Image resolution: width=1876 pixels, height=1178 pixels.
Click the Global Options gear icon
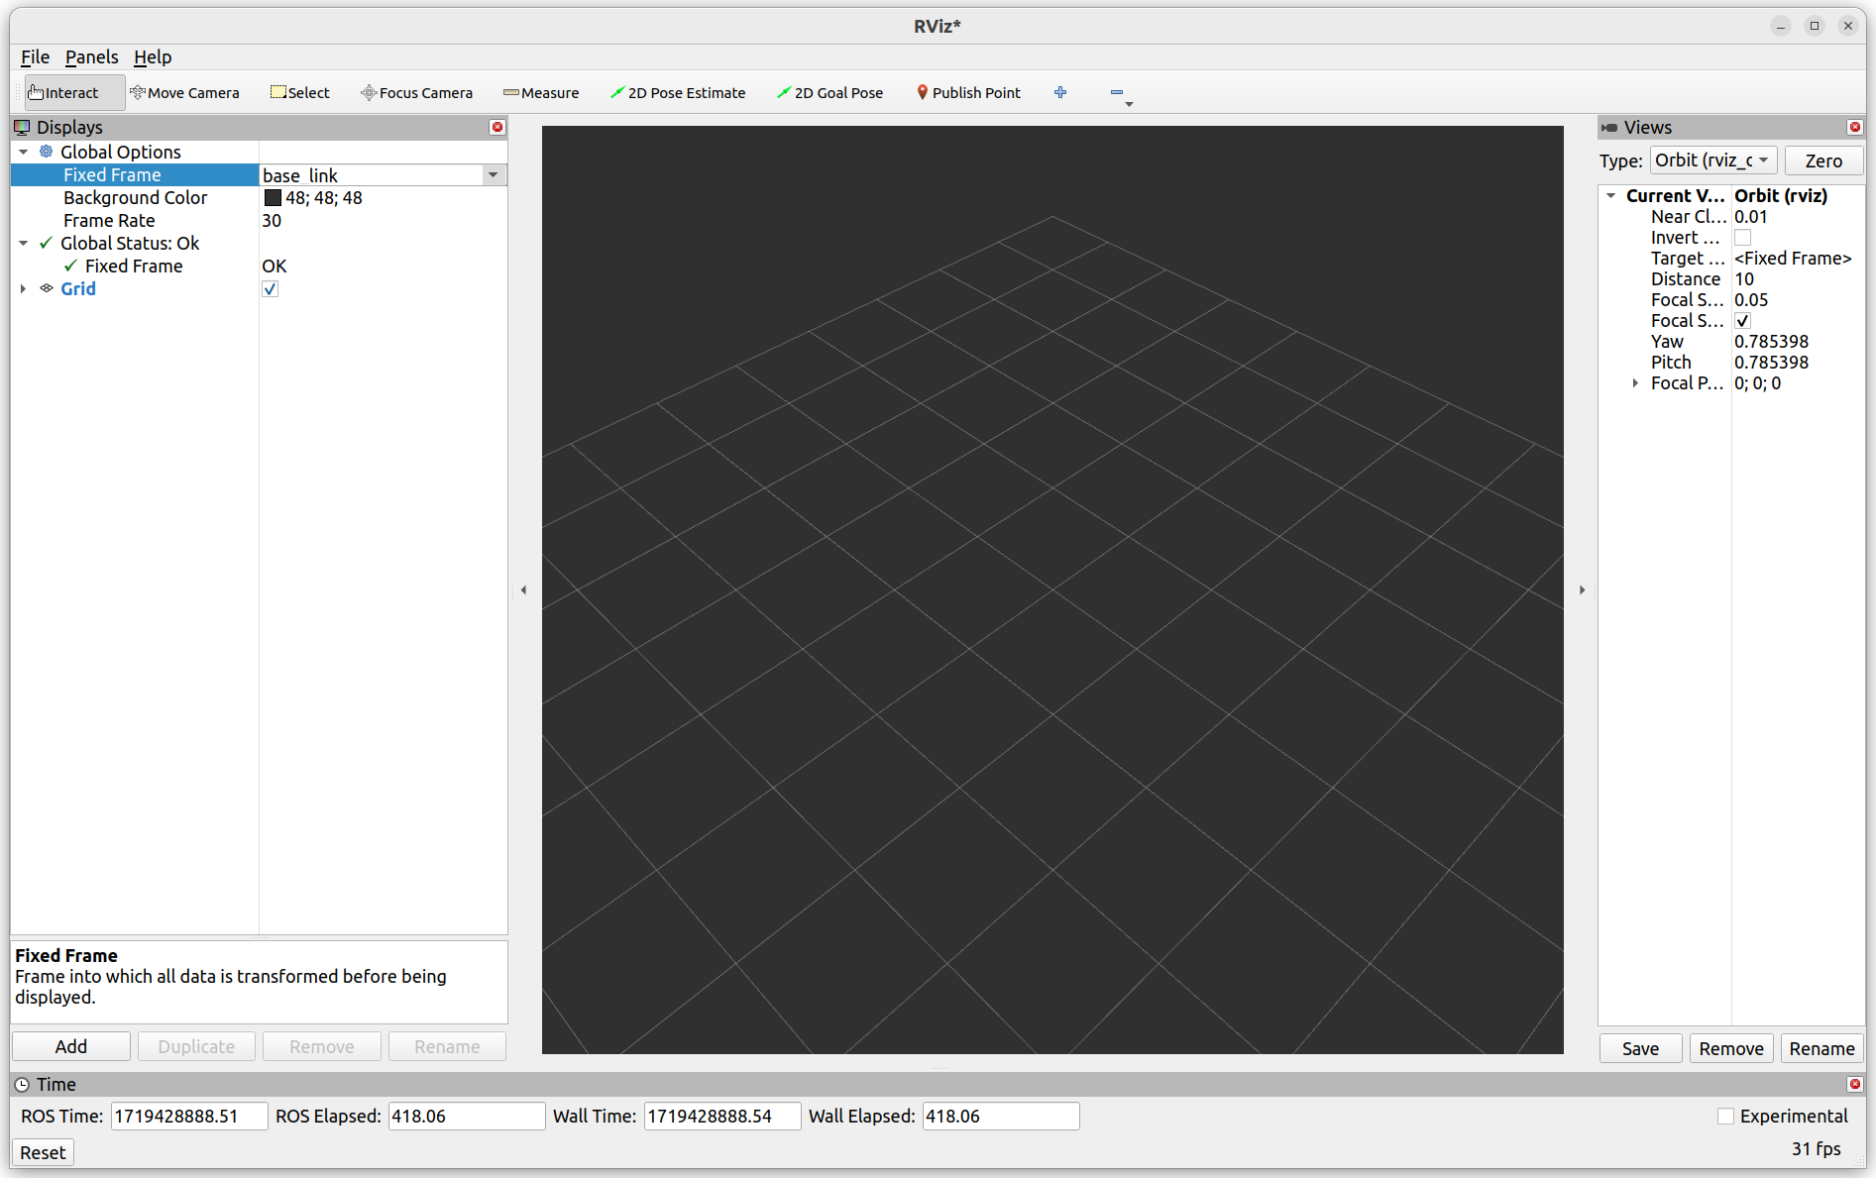coord(46,152)
